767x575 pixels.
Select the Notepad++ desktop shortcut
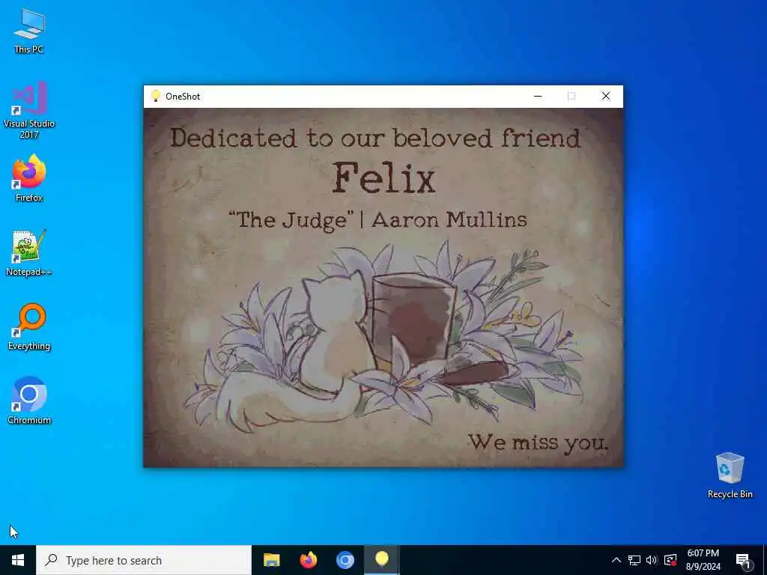pyautogui.click(x=29, y=253)
